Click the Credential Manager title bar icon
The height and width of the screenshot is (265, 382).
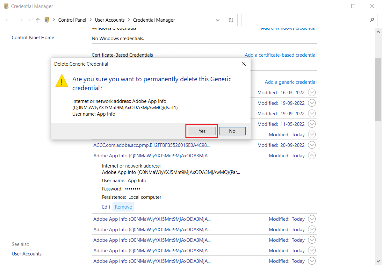pos(6,6)
